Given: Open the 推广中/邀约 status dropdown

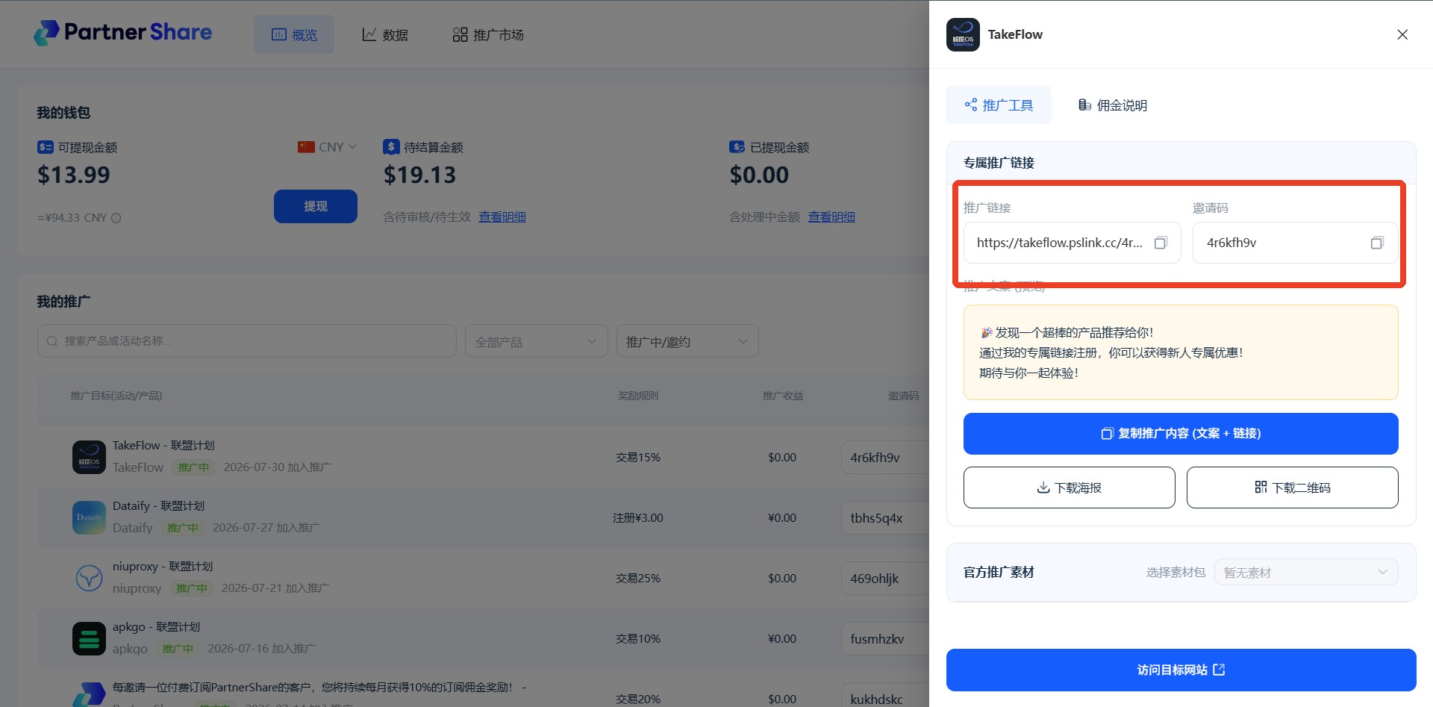Looking at the screenshot, I should 687,341.
